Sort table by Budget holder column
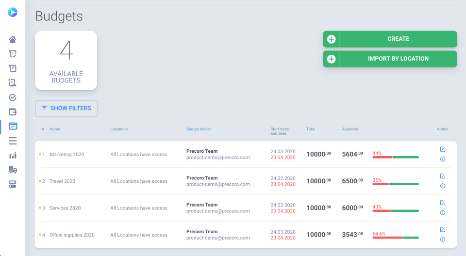This screenshot has width=466, height=256. pos(199,129)
